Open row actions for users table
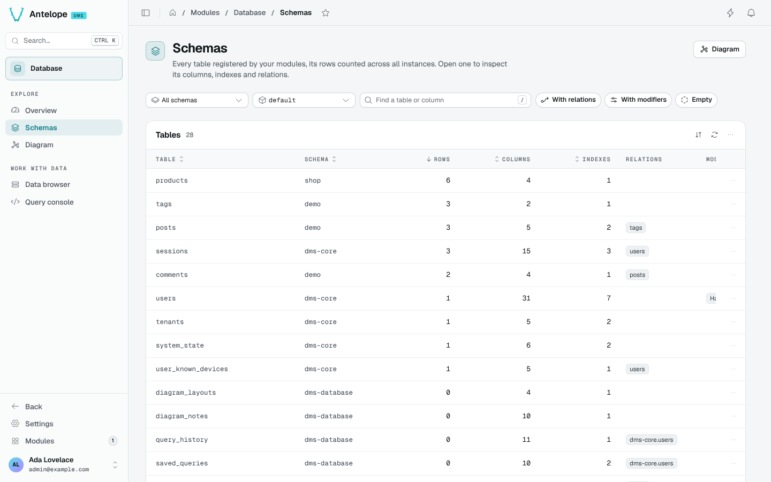The height and width of the screenshot is (482, 771). pos(734,298)
